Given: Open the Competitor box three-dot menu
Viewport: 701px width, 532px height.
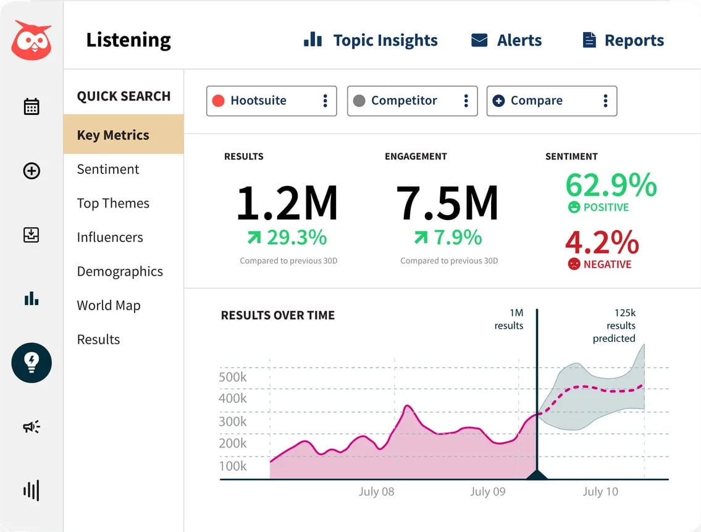Looking at the screenshot, I should click(x=466, y=101).
